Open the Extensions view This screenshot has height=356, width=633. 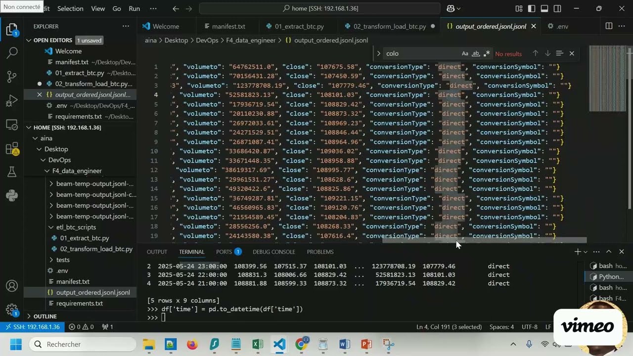click(12, 148)
